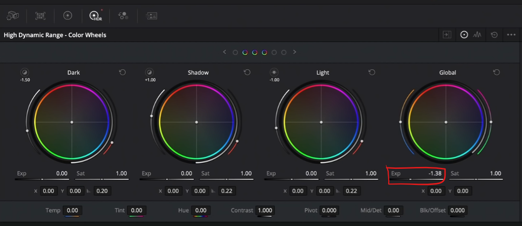Click the Light zone range value -1.00
This screenshot has width=522, height=226.
274,80
